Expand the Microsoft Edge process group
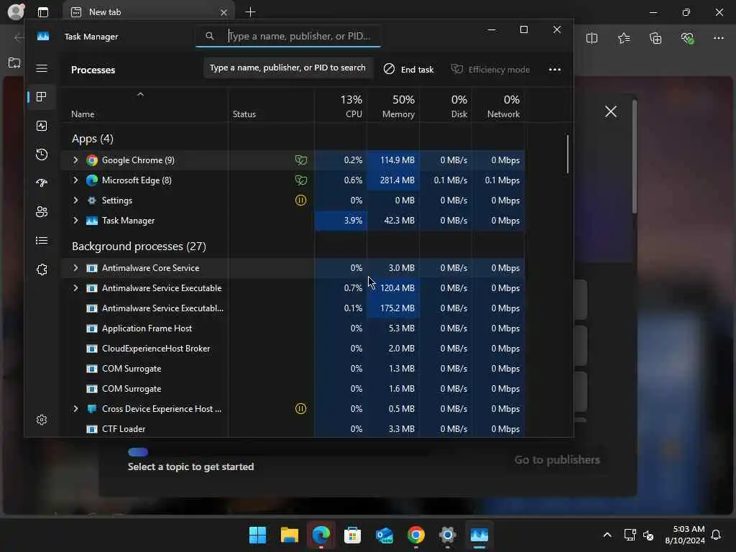The width and height of the screenshot is (736, 552). 75,180
